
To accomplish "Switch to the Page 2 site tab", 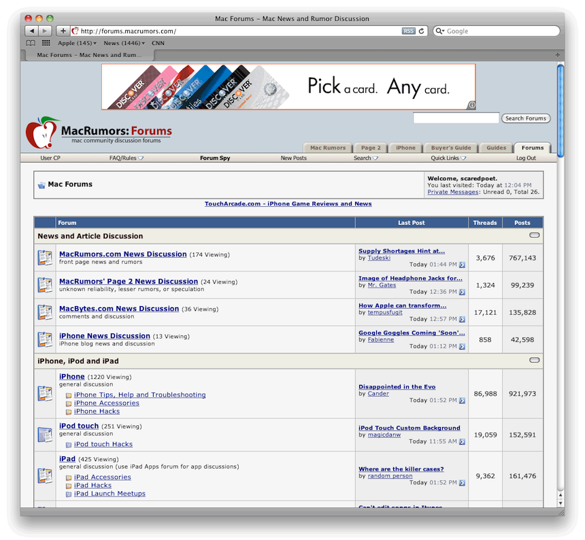I will pyautogui.click(x=371, y=148).
